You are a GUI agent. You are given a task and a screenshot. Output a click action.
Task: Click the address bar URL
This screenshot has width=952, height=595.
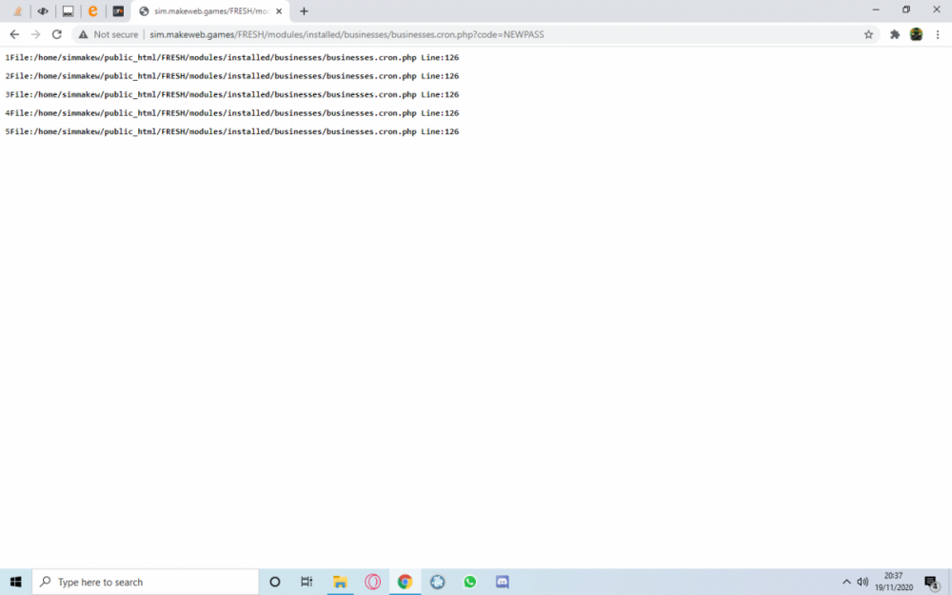[x=347, y=34]
